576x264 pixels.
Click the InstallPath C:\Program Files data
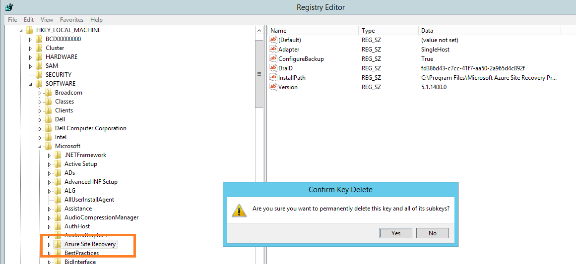click(x=489, y=77)
